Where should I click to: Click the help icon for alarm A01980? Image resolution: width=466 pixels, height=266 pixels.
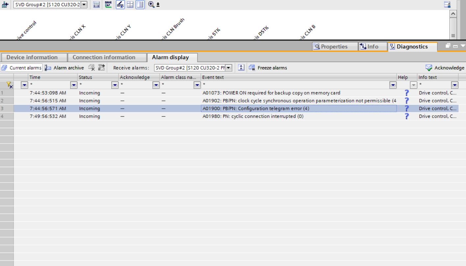tap(407, 116)
